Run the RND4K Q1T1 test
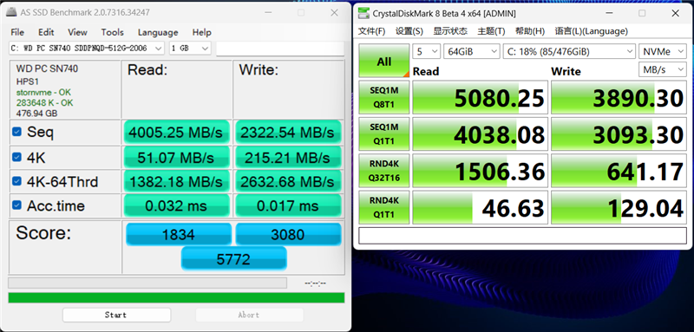The height and width of the screenshot is (332, 694). (x=384, y=207)
